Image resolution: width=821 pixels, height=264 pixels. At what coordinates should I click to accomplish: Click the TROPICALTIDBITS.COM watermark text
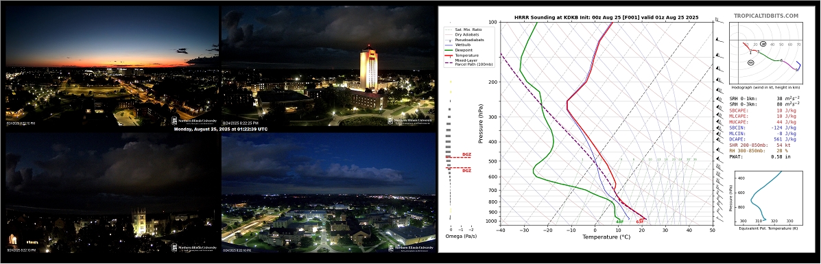[765, 16]
